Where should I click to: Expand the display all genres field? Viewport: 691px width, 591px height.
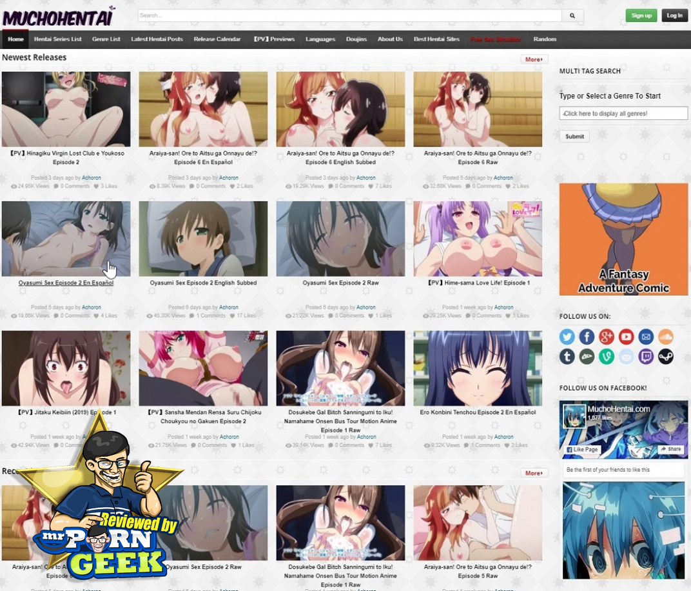pos(623,114)
